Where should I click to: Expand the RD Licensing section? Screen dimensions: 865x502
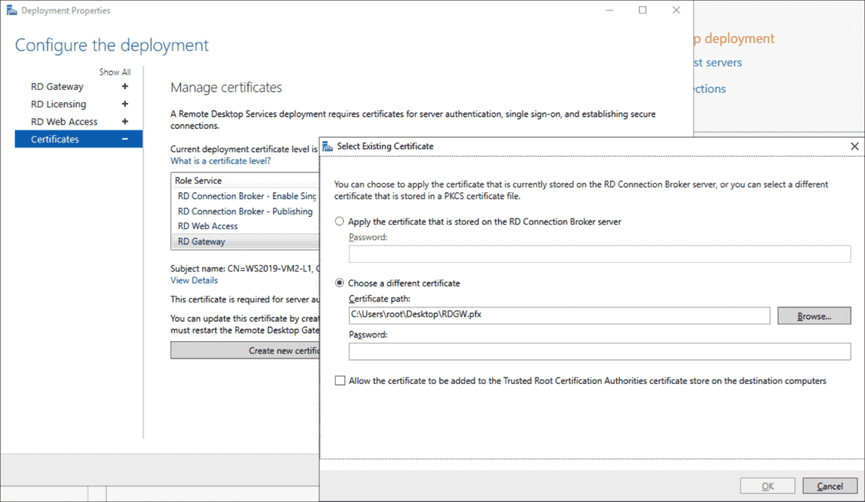click(x=124, y=104)
